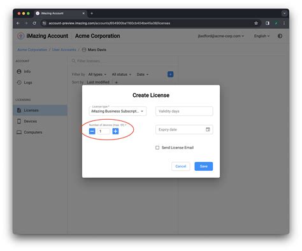Image resolution: width=302 pixels, height=251 pixels.
Task: Click the browser address bar URL
Action: point(110,23)
